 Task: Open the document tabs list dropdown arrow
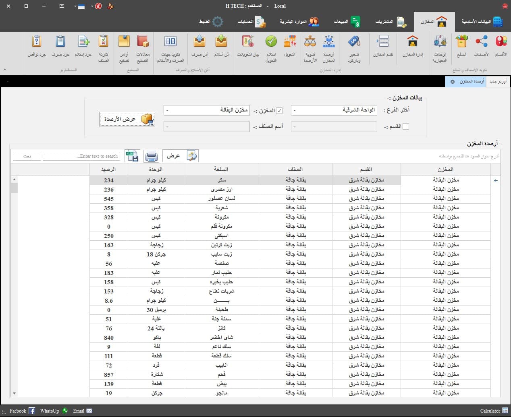7,82
